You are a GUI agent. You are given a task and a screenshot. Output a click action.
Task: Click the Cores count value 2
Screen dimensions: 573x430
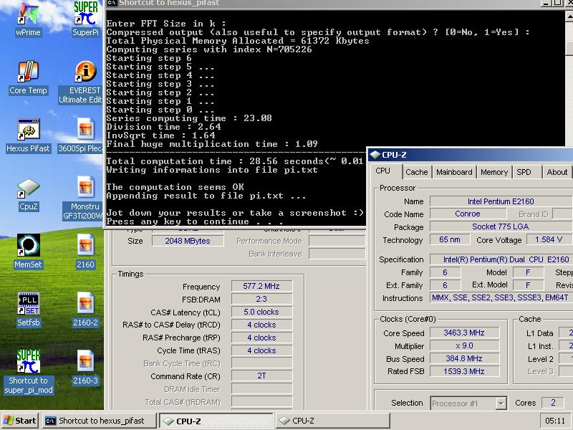pyautogui.click(x=553, y=403)
